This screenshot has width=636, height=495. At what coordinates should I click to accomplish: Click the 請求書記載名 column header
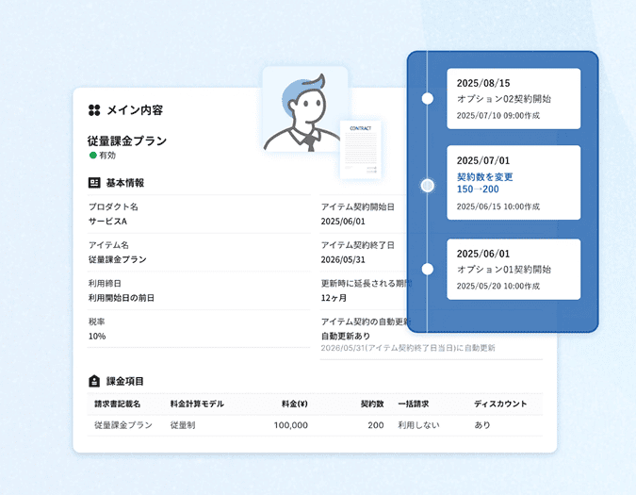point(118,404)
